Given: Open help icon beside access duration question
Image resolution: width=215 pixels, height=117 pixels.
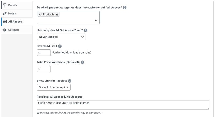Looking at the screenshot, I should pos(85,30).
